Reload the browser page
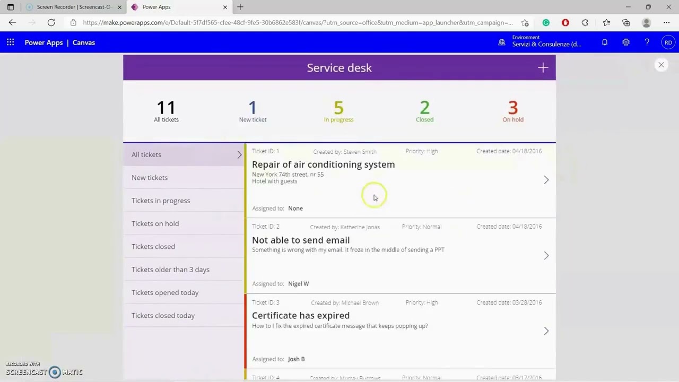Viewport: 679px width, 382px height. click(51, 23)
